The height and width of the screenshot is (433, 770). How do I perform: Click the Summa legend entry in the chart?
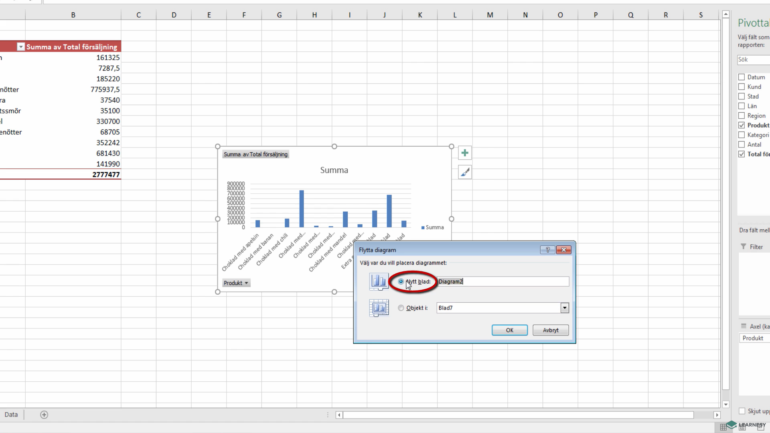pyautogui.click(x=432, y=227)
